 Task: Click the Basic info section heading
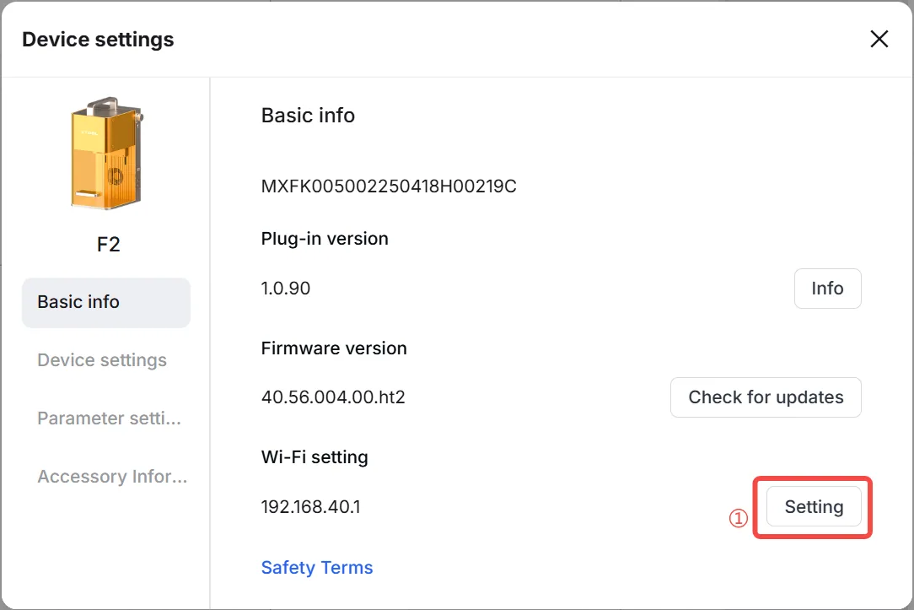[308, 116]
